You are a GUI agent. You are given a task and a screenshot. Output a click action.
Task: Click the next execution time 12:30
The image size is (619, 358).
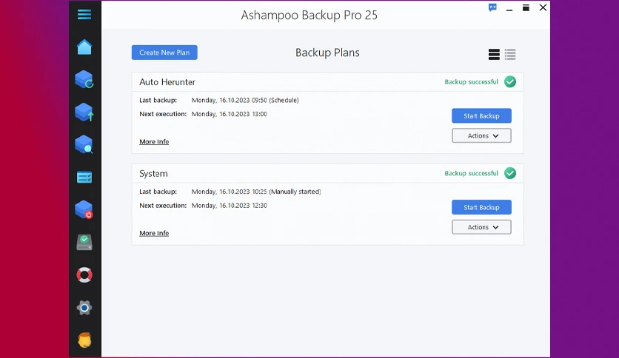coord(230,206)
